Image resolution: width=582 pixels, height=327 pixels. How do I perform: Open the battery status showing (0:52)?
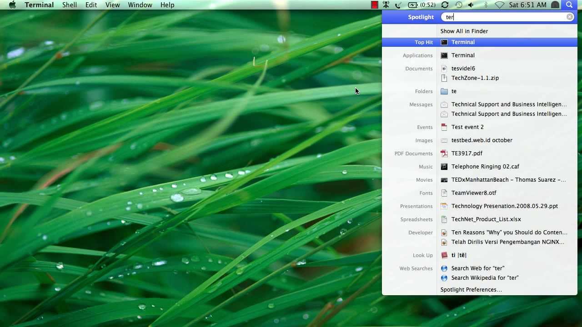[x=421, y=5]
